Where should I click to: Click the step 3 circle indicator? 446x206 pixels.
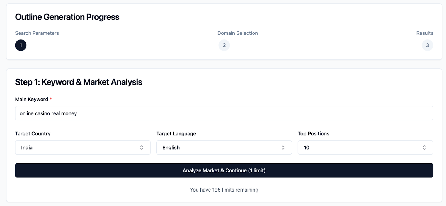click(x=427, y=45)
